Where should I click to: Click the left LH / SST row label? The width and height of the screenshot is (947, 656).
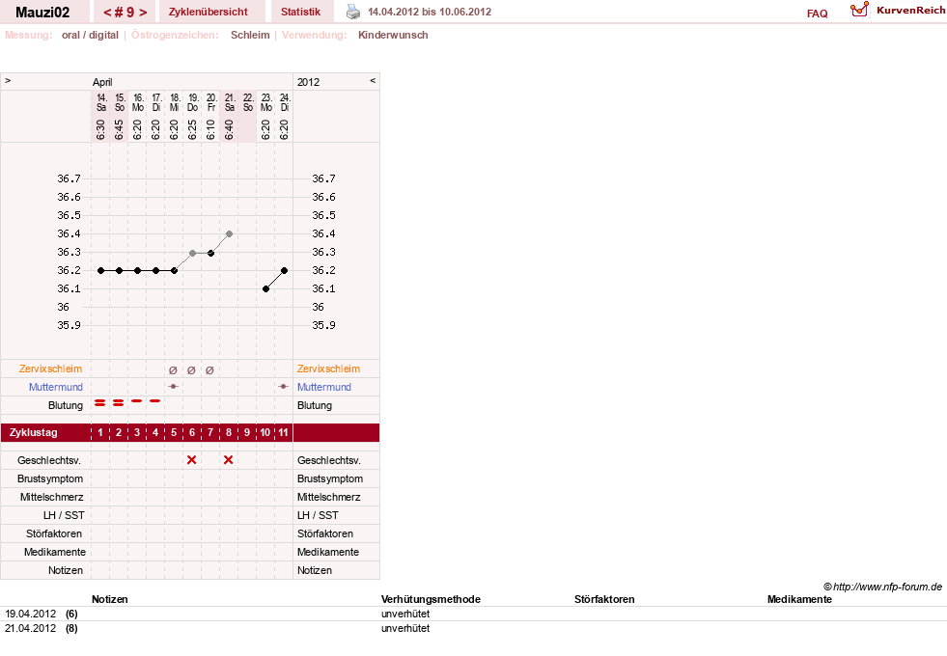[64, 515]
